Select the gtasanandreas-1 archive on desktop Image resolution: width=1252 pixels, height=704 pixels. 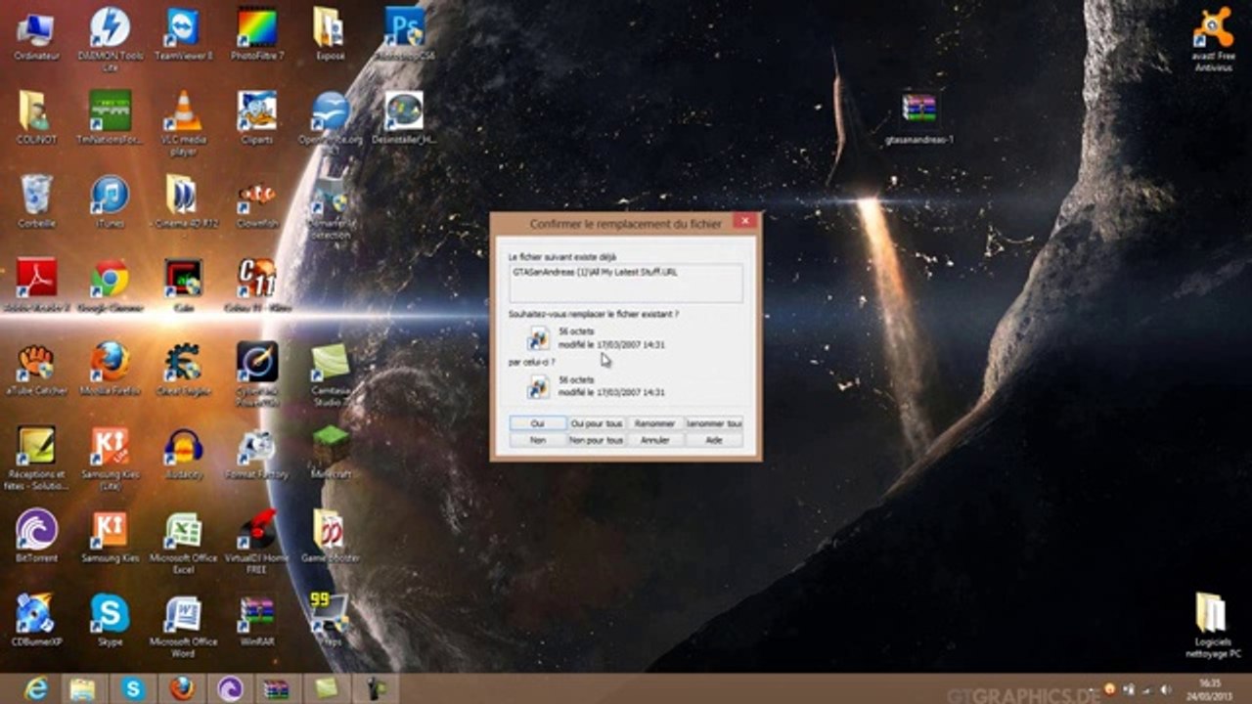coord(918,119)
